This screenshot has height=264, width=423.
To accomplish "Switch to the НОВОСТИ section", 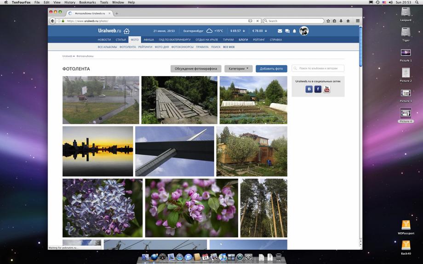I will coord(104,39).
